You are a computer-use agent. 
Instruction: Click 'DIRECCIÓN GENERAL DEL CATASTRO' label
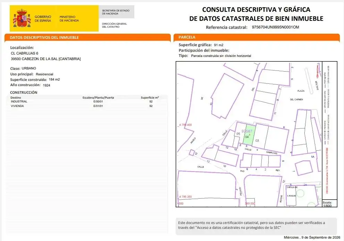[114, 25]
